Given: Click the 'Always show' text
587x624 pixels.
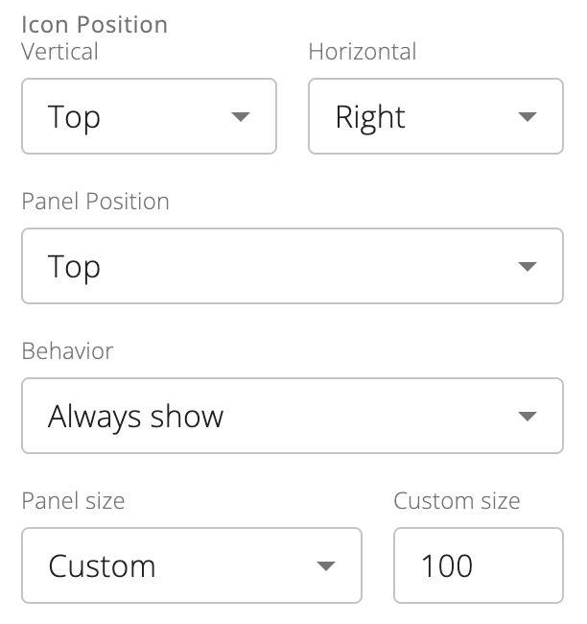Looking at the screenshot, I should 135,416.
